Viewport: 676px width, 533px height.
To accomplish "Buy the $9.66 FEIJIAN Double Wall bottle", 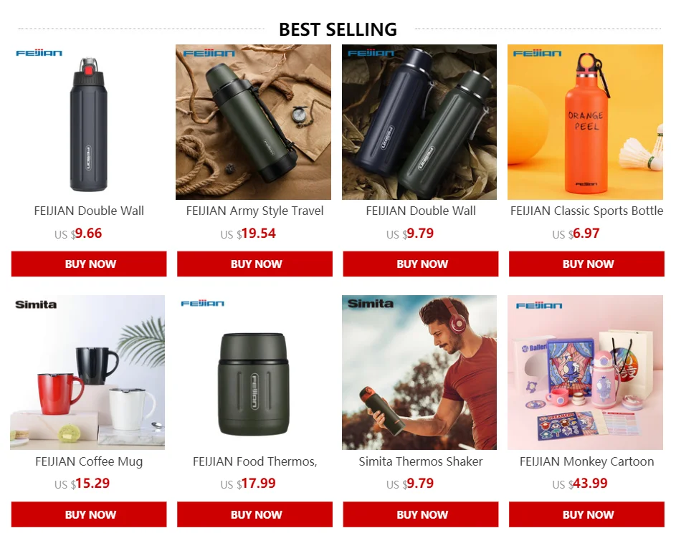I will [x=89, y=264].
